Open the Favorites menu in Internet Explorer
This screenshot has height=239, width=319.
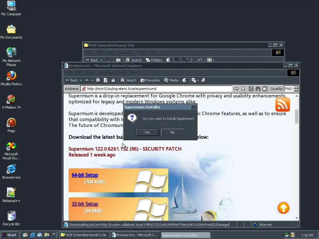point(105,73)
